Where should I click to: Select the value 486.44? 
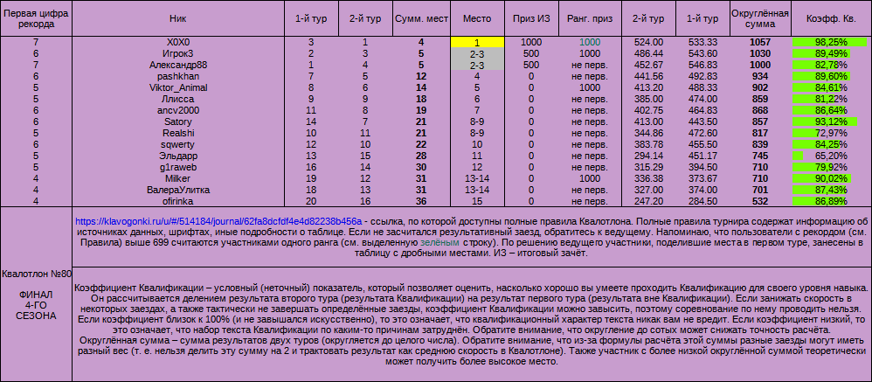pyautogui.click(x=649, y=53)
